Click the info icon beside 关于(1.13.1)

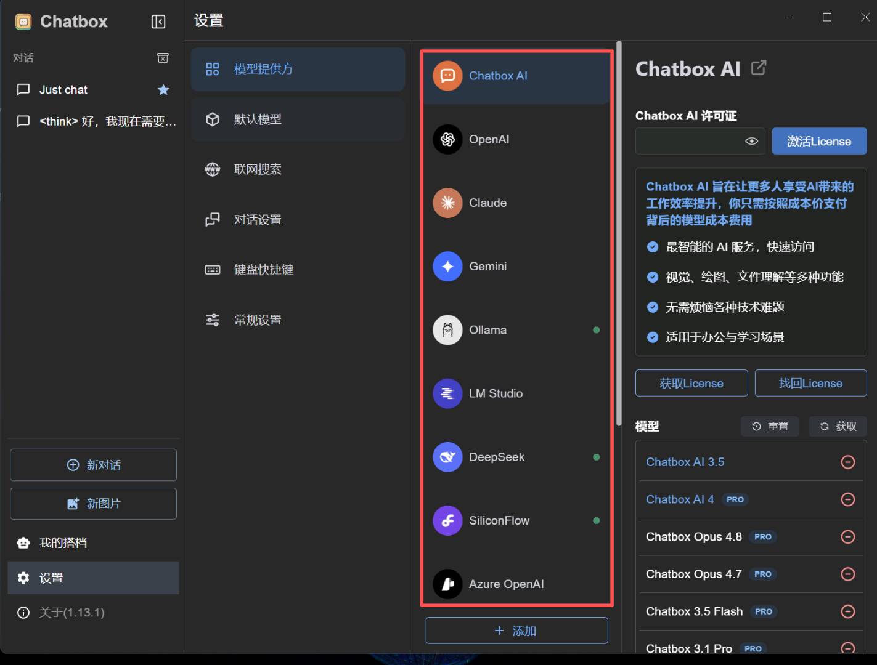point(23,613)
